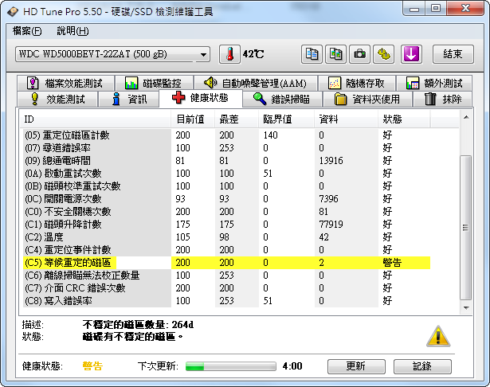490x387 pixels.
Task: Open the 資訊 tab
Action: [129, 100]
